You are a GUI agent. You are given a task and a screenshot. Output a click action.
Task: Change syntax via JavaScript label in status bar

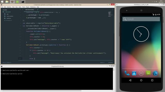110,62
